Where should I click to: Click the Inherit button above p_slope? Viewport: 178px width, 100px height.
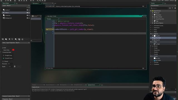coord(4,45)
